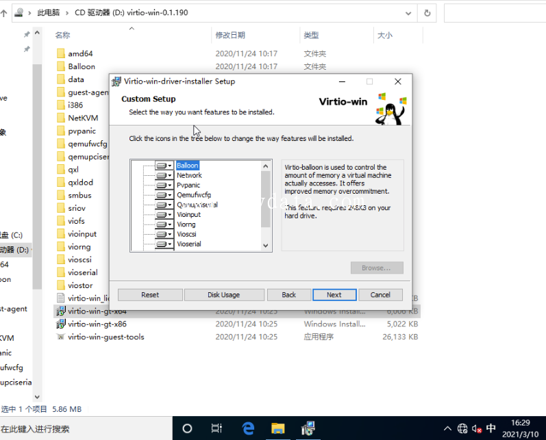Select the NetKVM folder icon

61,118
